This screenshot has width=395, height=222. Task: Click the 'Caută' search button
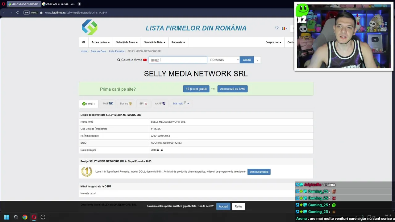tap(247, 60)
